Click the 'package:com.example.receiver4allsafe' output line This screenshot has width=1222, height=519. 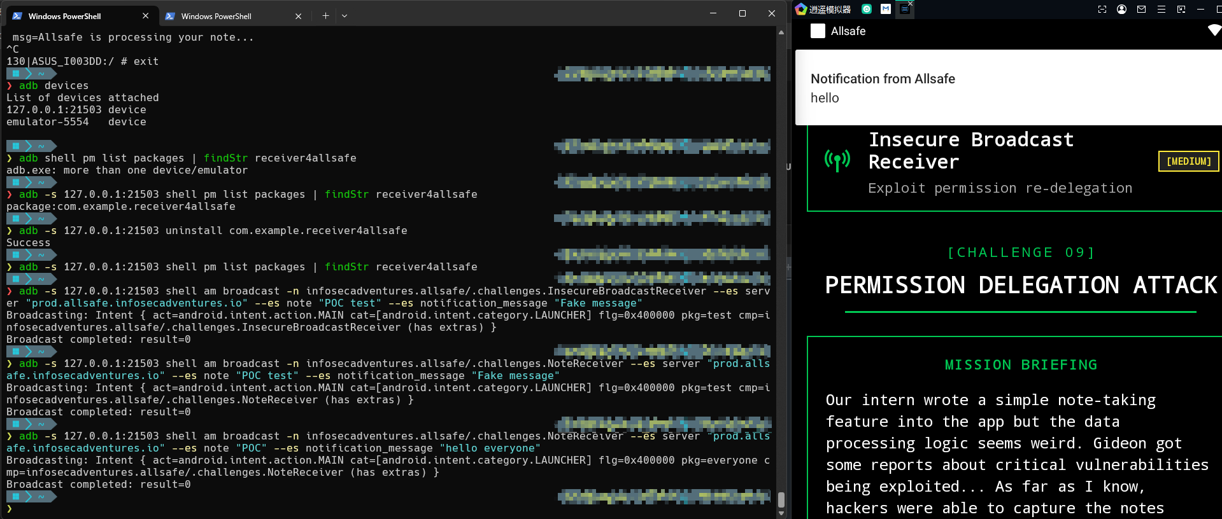(x=121, y=207)
